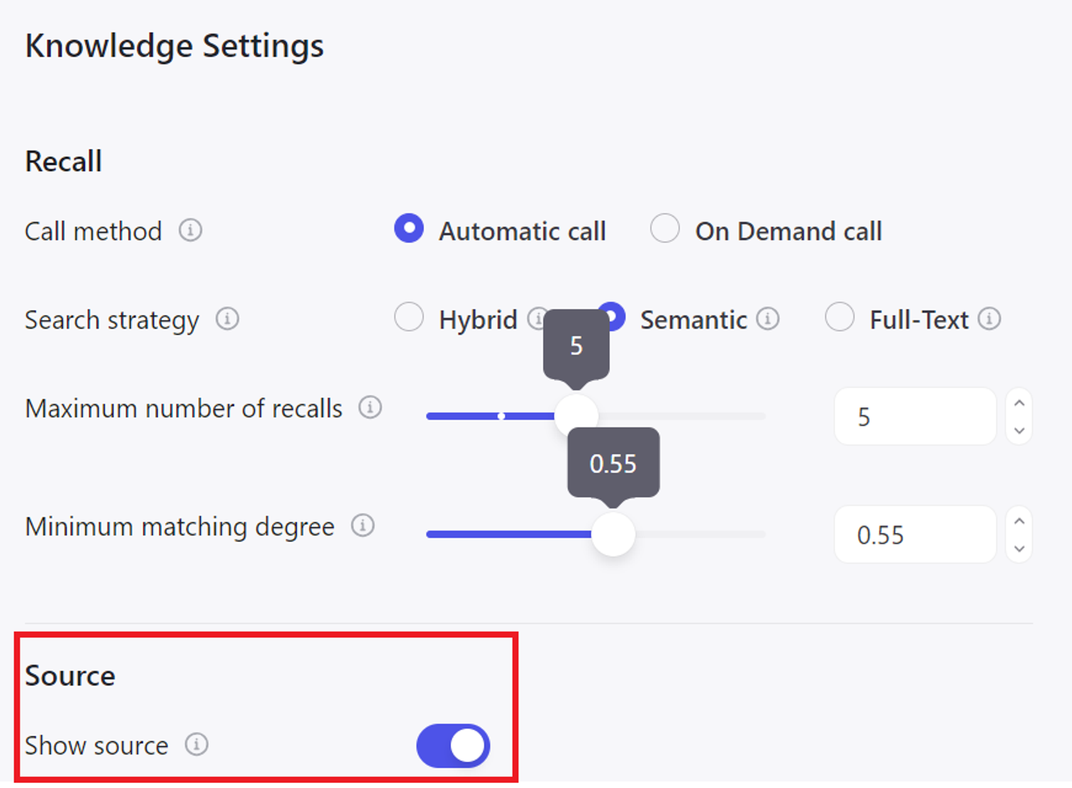Image resolution: width=1072 pixels, height=788 pixels.
Task: Choose the Full-Text search strategy
Action: (x=839, y=317)
